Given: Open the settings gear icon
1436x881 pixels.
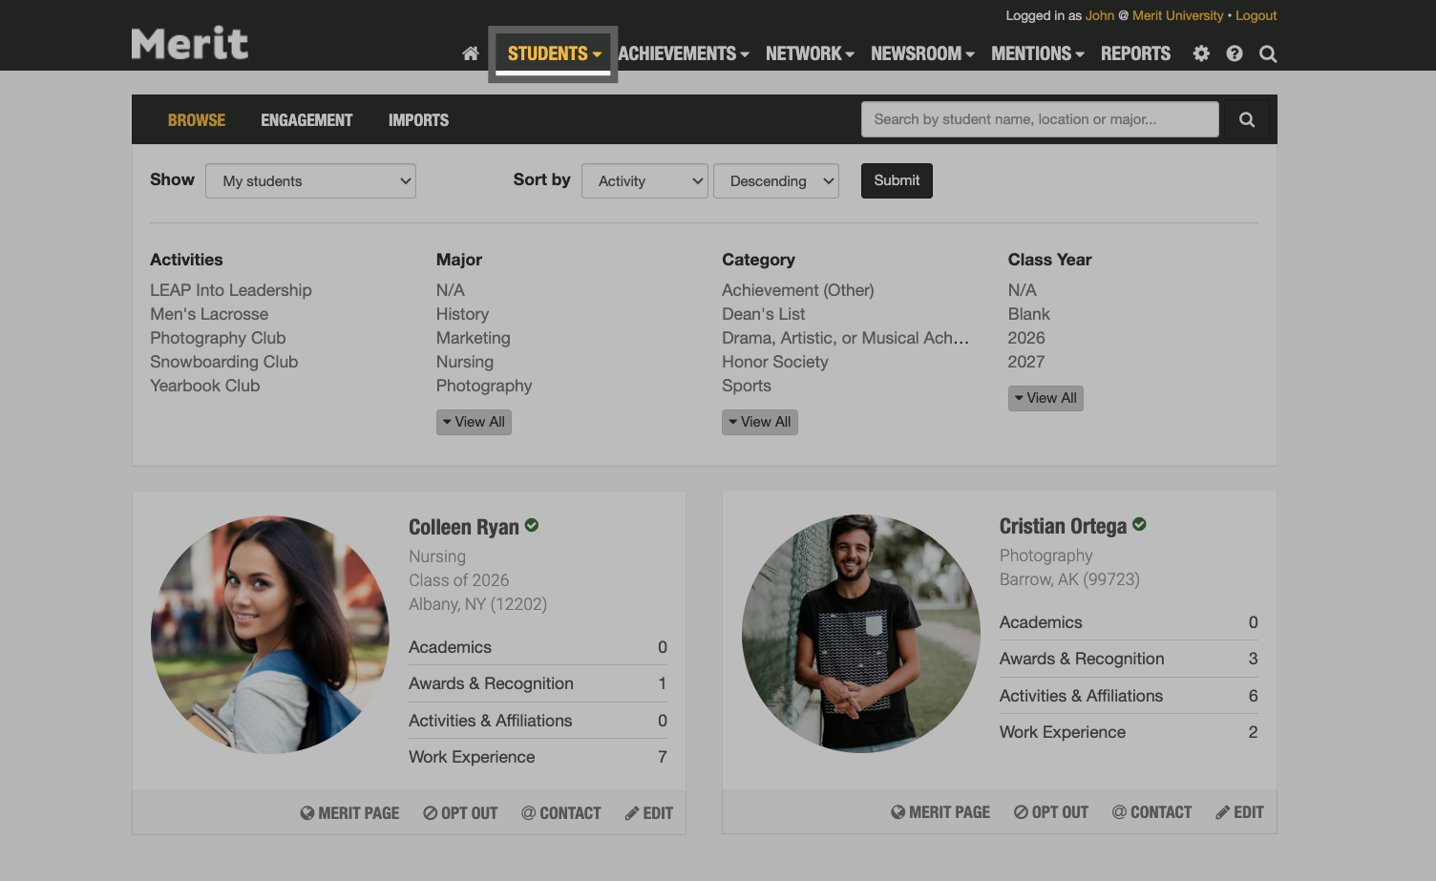Looking at the screenshot, I should point(1200,53).
